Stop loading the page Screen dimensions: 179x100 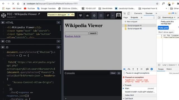click(13, 4)
